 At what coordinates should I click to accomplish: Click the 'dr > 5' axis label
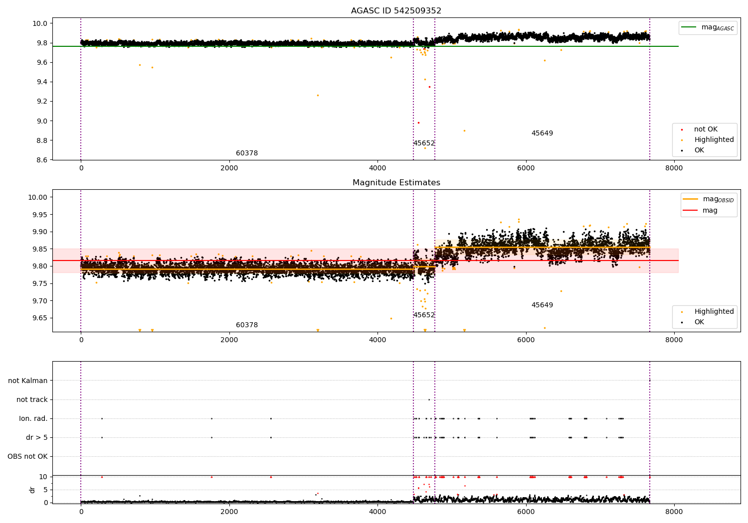(x=37, y=438)
